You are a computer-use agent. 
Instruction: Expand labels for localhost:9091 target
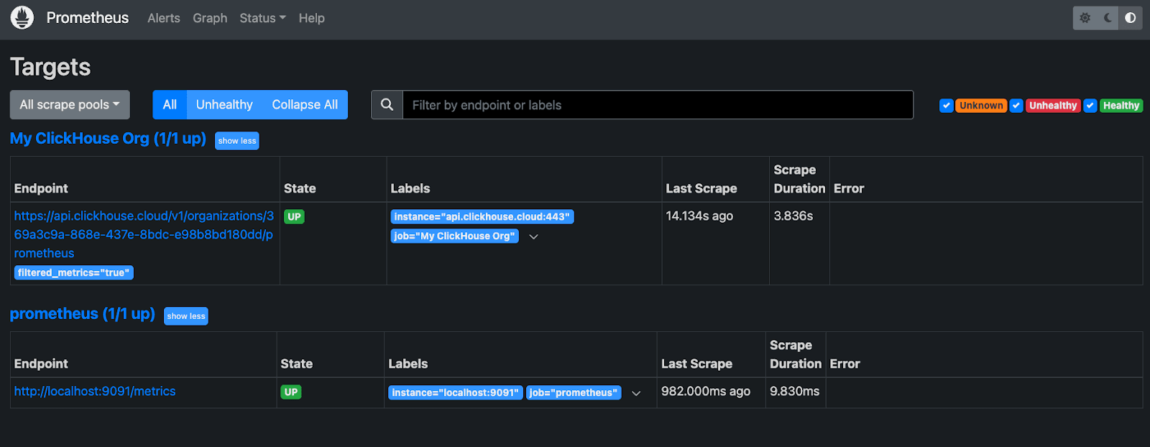point(636,393)
